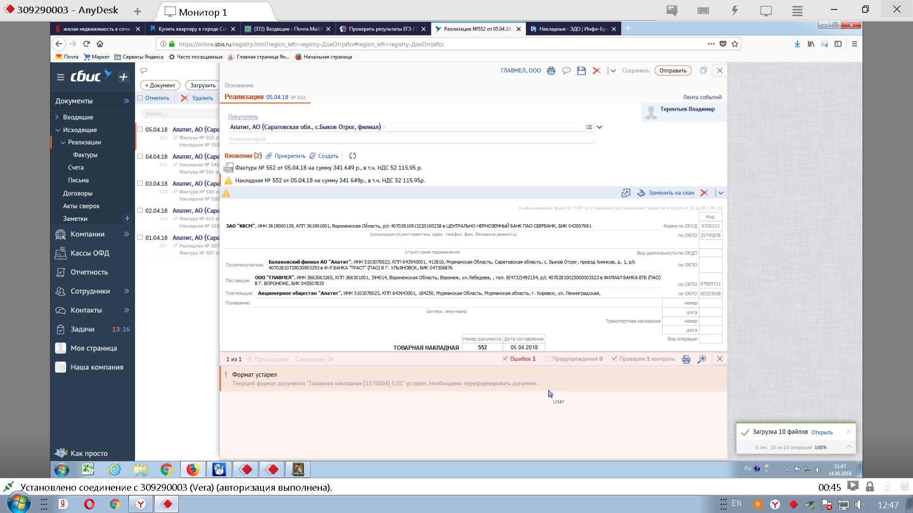Open the downloaded files via Открыть
Screen dimensions: 913x513
click(822, 432)
